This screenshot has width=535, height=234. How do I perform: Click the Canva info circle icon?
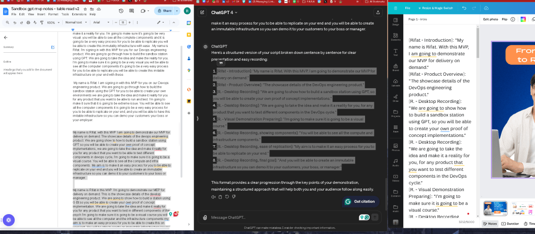(x=513, y=19)
